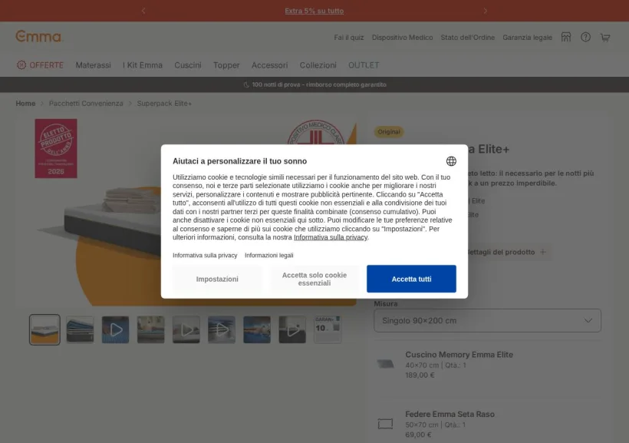Viewport: 629px width, 443px height.
Task: Open the Cuscini menu
Action: tap(188, 65)
